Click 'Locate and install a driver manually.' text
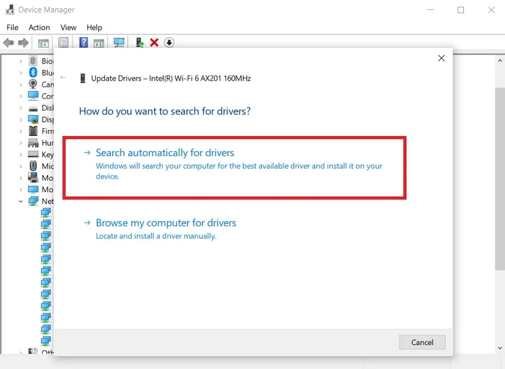The image size is (505, 369). click(156, 236)
